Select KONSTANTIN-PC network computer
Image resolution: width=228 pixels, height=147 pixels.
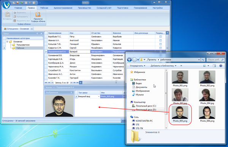click(142, 121)
